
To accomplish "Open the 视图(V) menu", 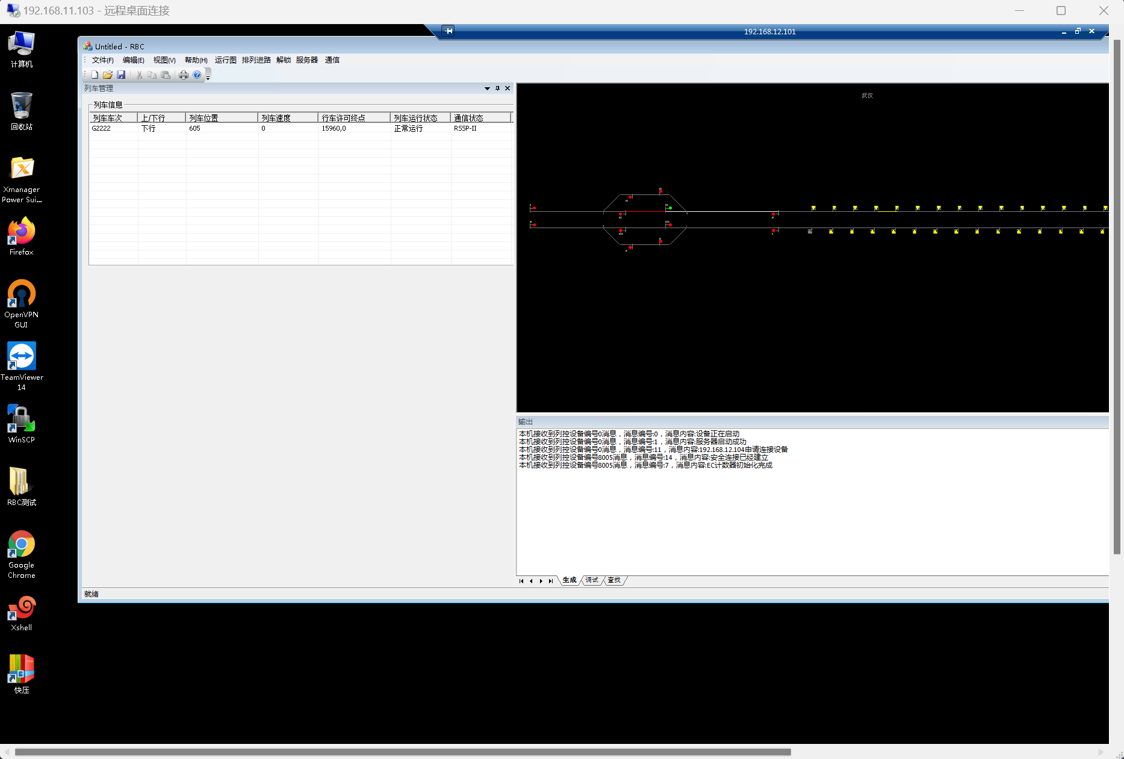I will (164, 60).
